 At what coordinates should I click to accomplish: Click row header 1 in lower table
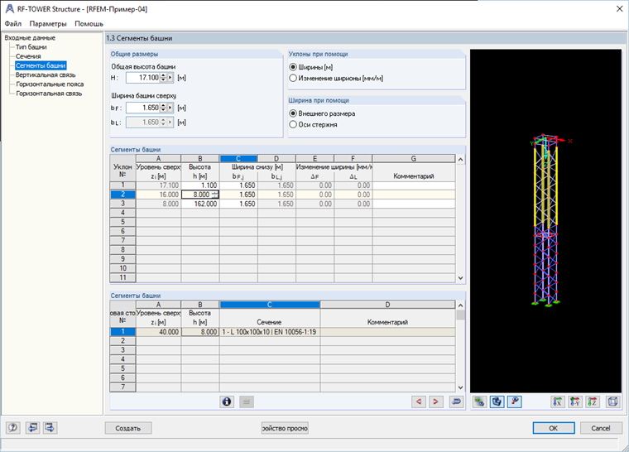pos(122,332)
